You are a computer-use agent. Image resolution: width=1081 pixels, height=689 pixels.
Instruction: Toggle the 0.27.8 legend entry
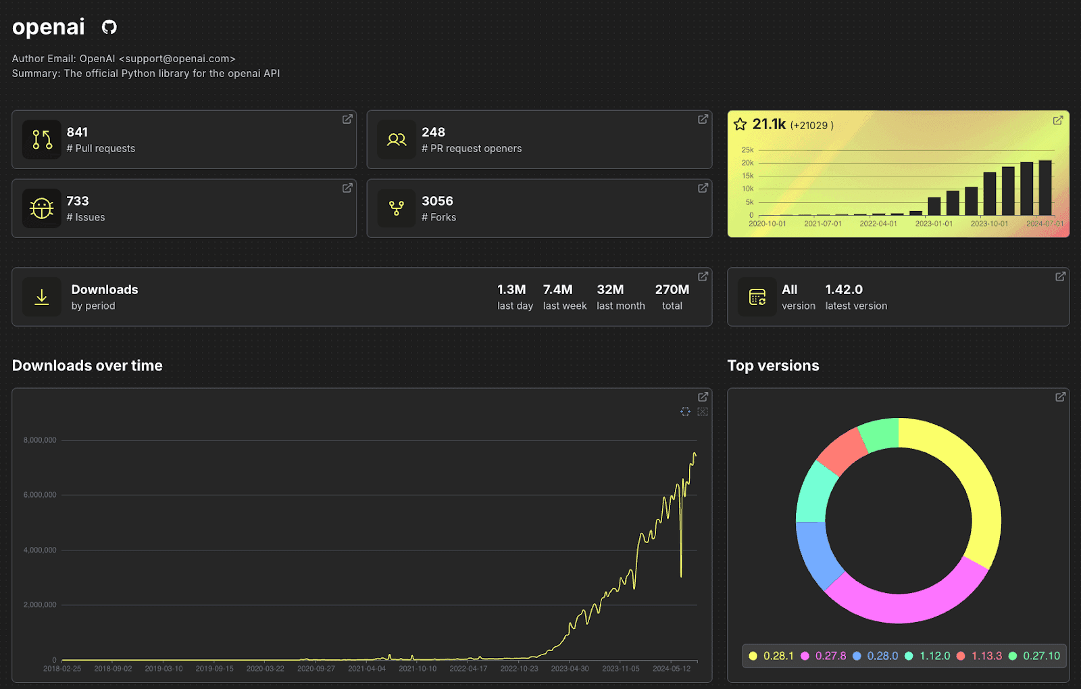pos(823,656)
